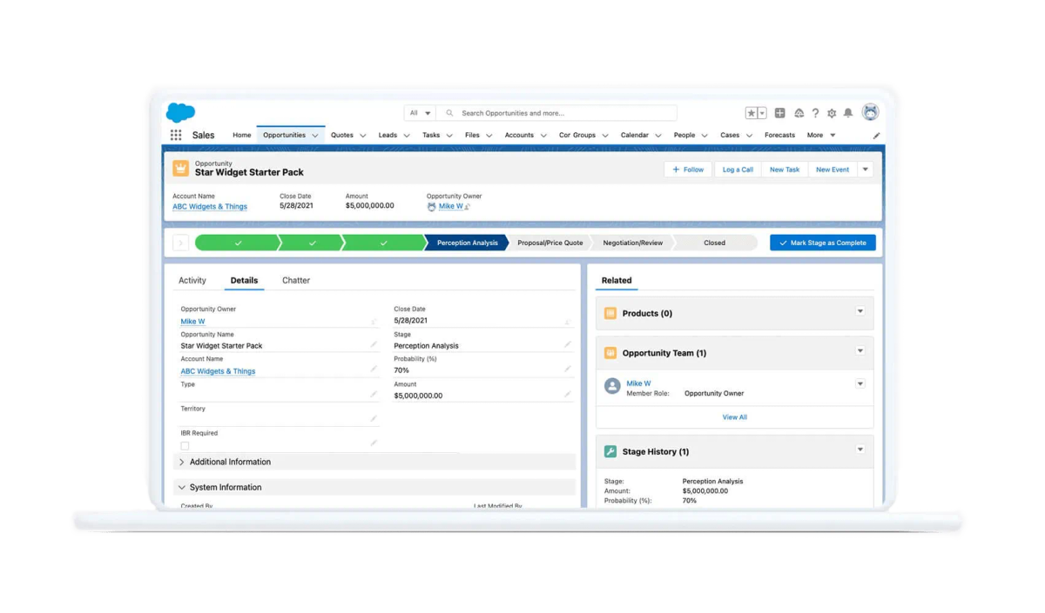Expand the sales path toggle arrow

click(x=180, y=243)
